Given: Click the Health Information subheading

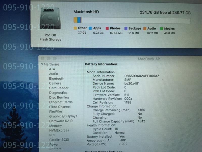Looking at the screenshot, I should pos(102,125).
